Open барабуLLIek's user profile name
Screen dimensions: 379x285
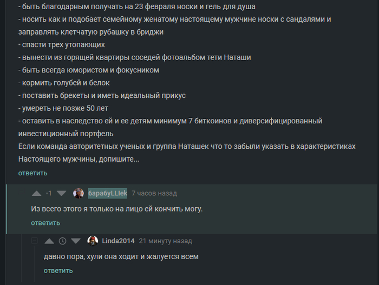tap(108, 193)
